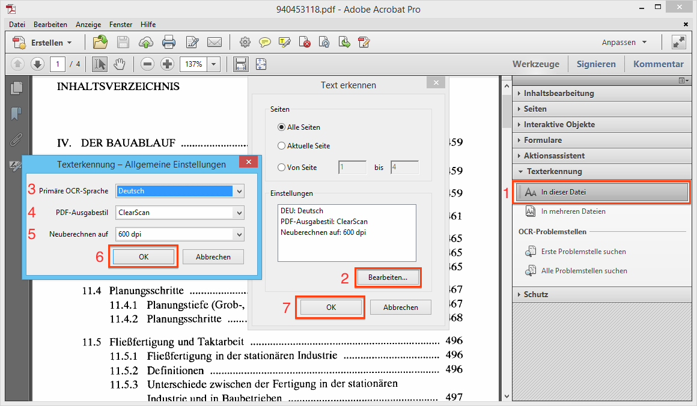Open the PDF-Ausgabestil dropdown

point(240,213)
